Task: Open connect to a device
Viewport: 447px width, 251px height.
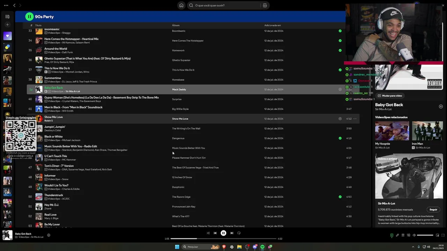Action: 408,235
